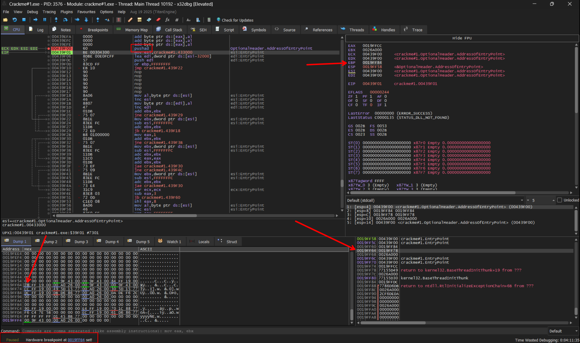Toggle breakpoint bullet at address 00439F10
This screenshot has height=343, width=580.
(49, 68)
